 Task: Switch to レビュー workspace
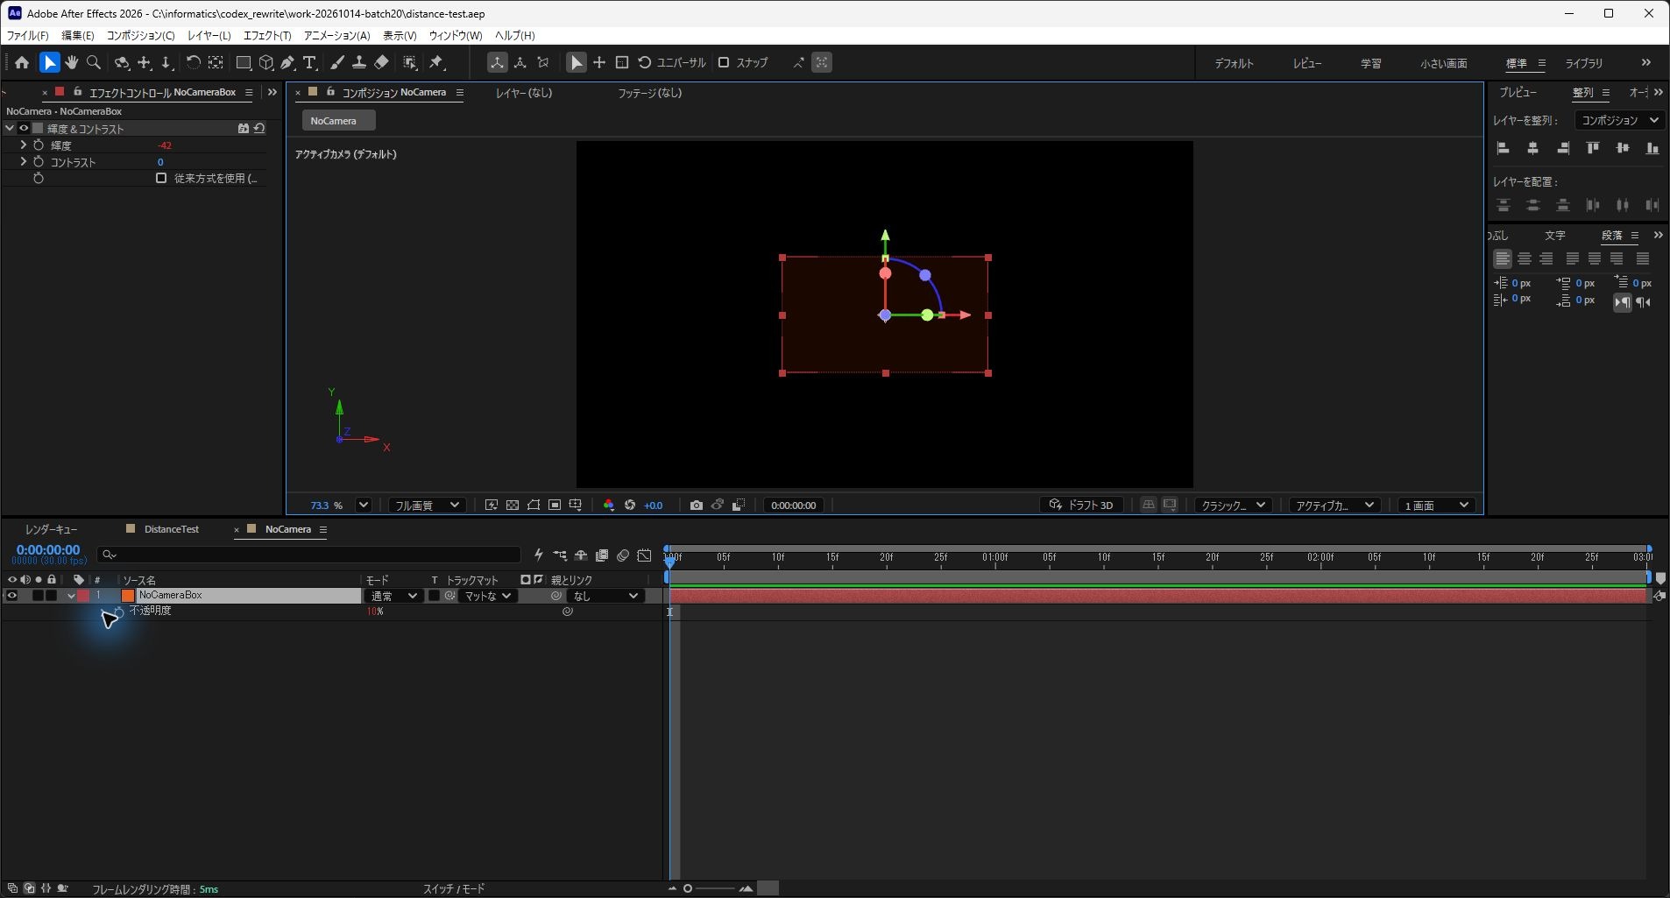(x=1307, y=63)
